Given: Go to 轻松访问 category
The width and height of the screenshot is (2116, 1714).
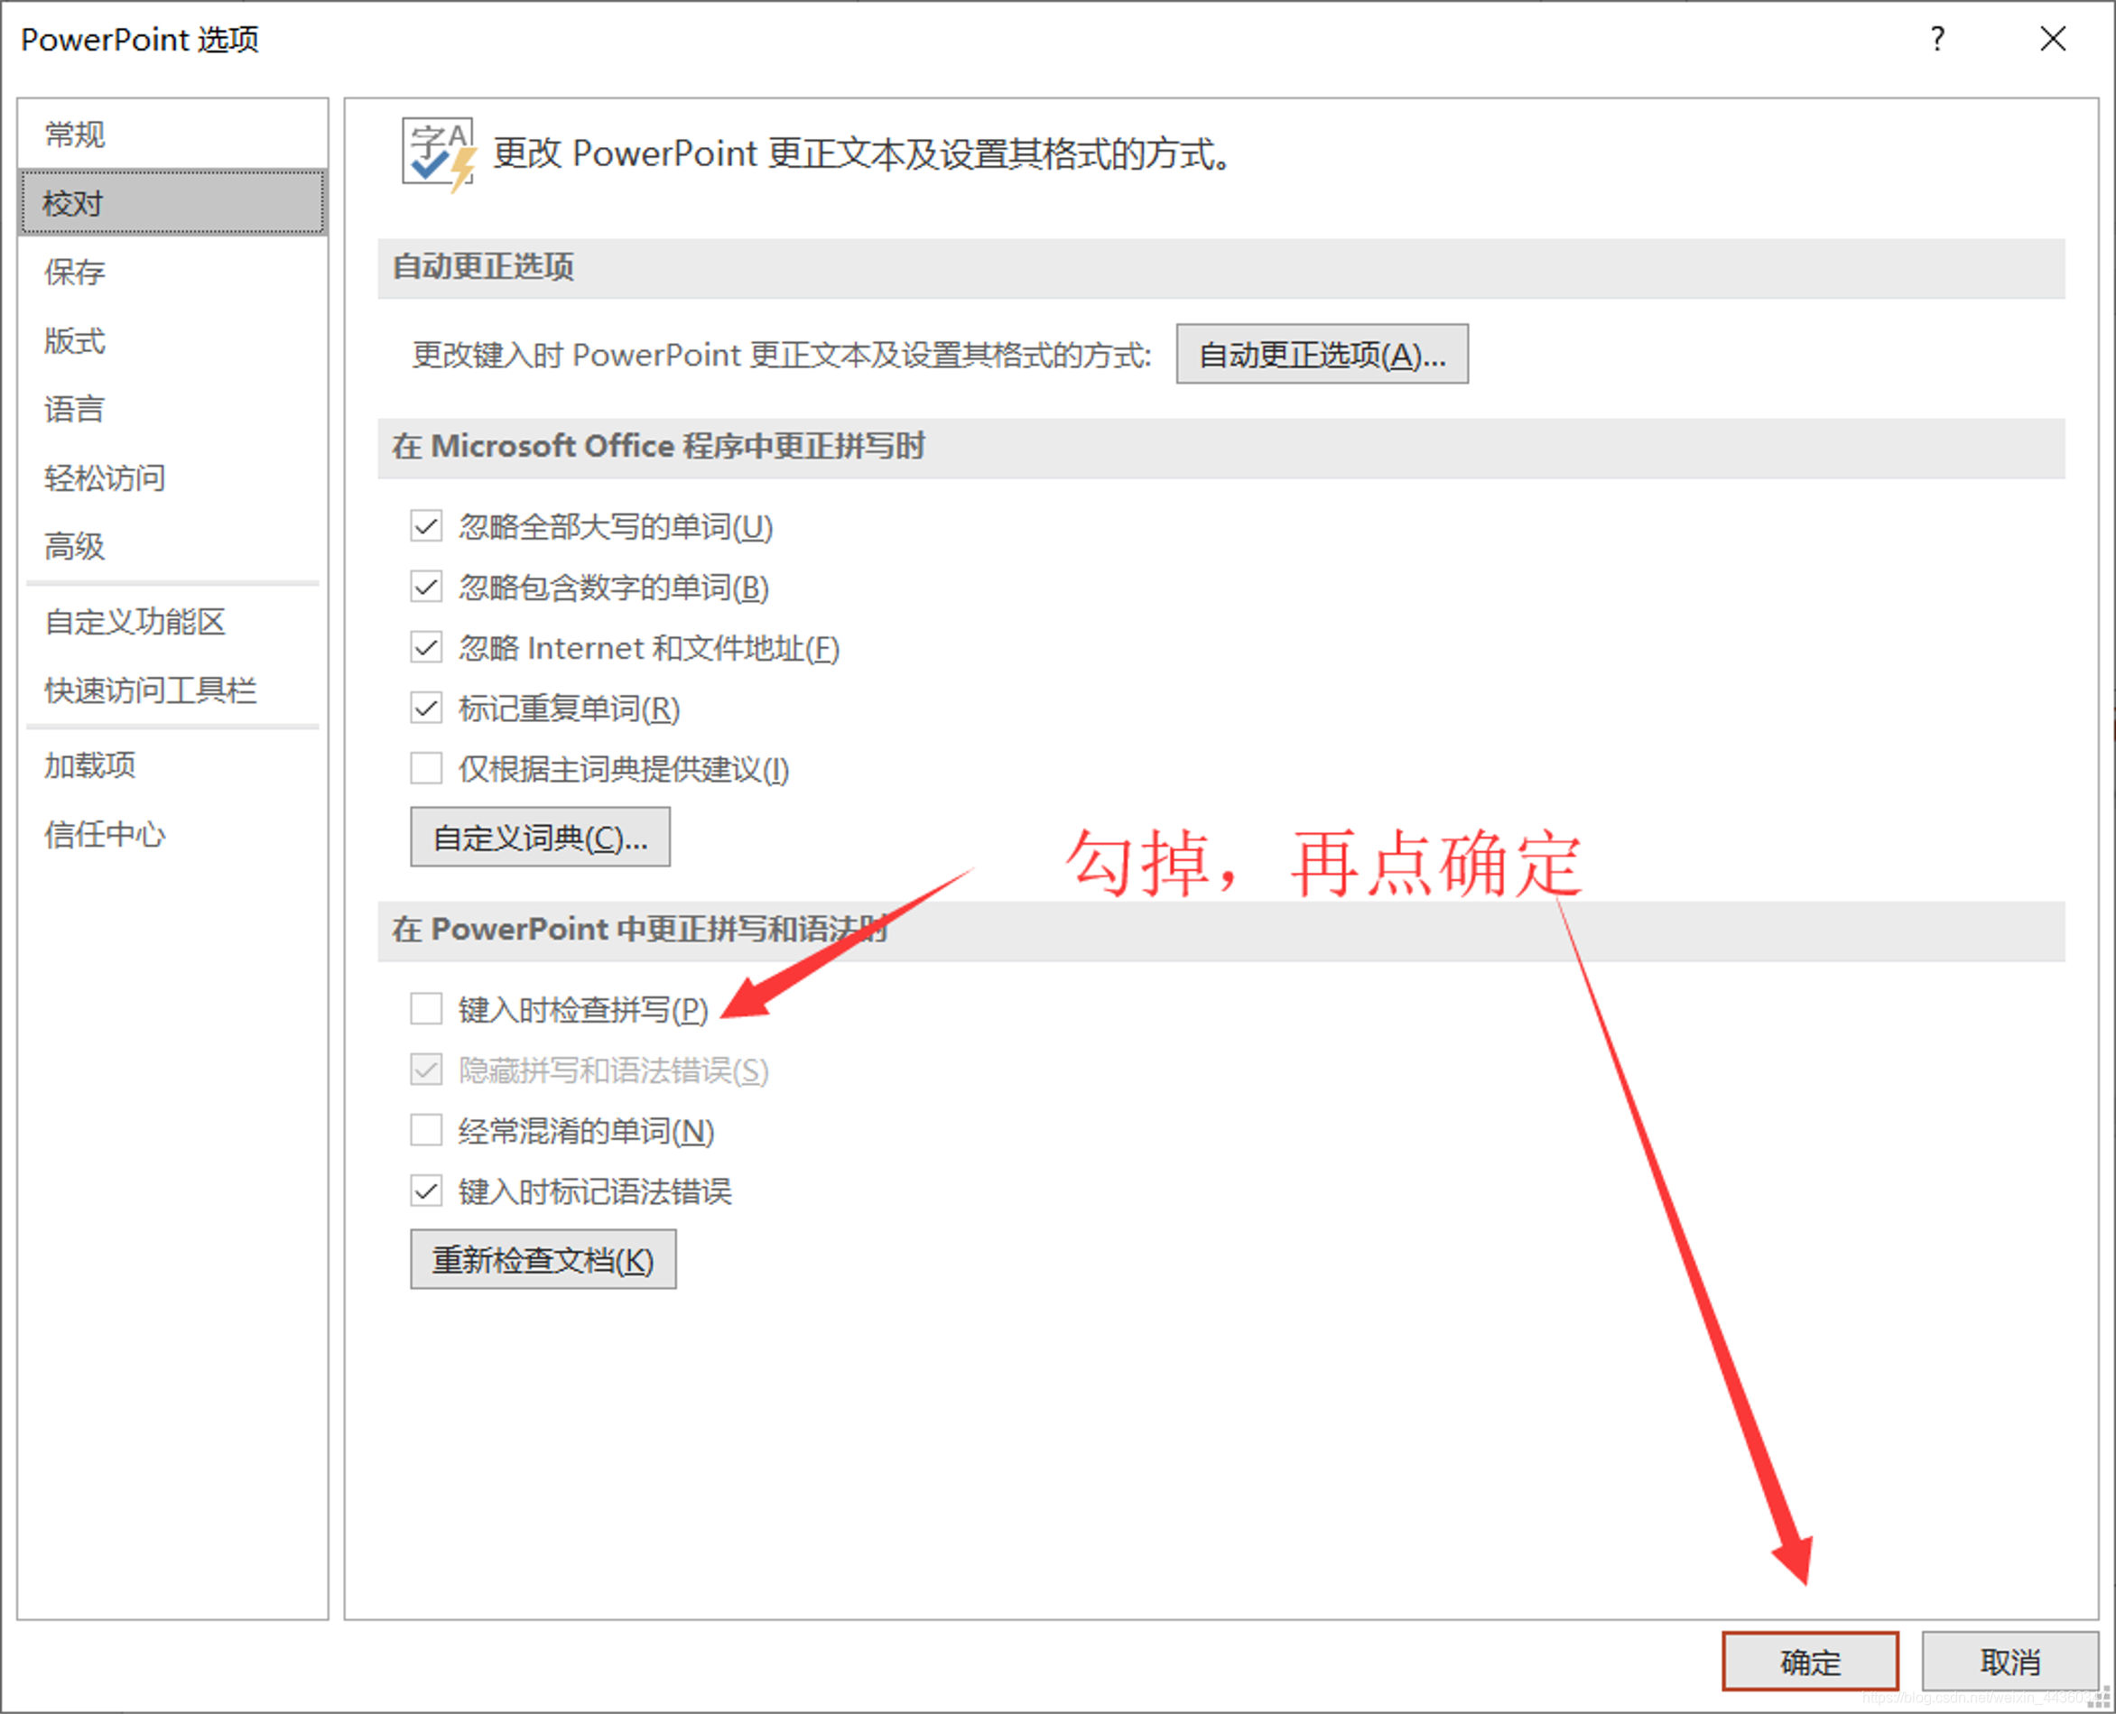Looking at the screenshot, I should pos(105,477).
